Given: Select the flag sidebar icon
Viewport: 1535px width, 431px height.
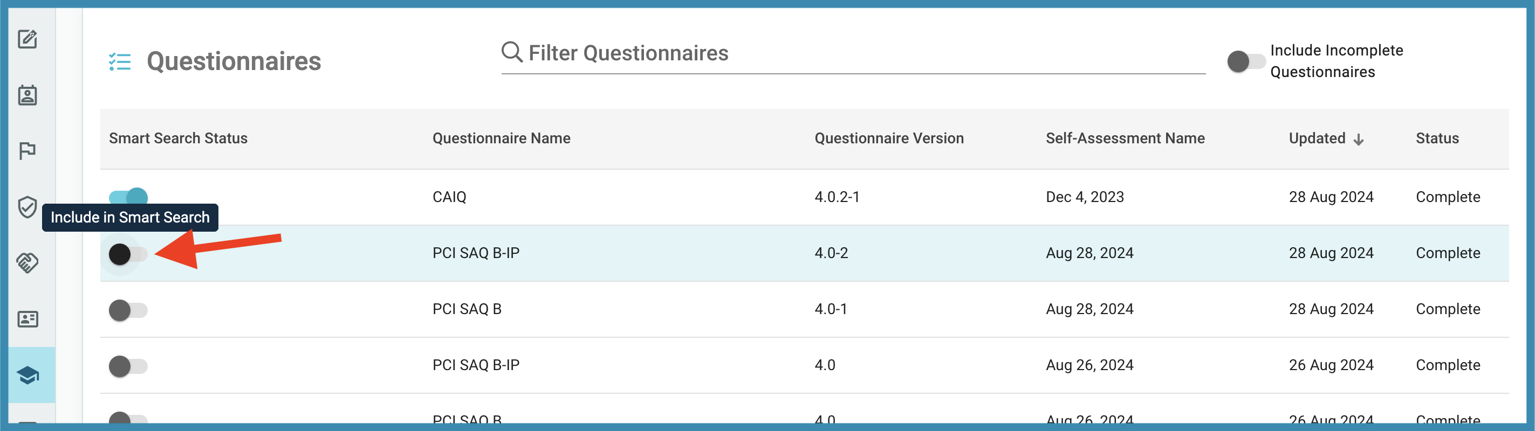Looking at the screenshot, I should [28, 151].
